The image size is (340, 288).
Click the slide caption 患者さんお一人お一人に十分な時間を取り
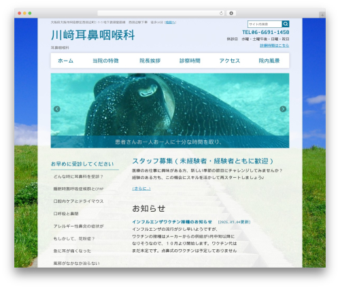tap(169, 142)
